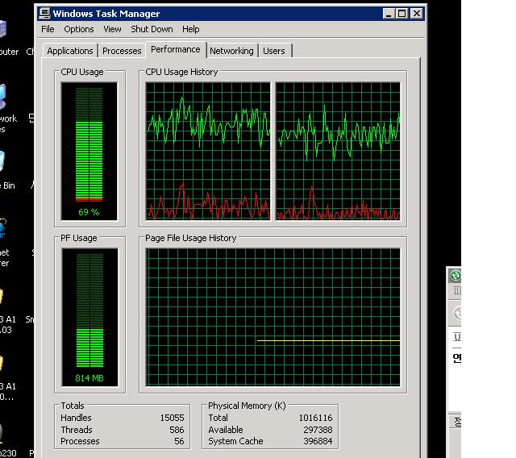Close the Windows Task Manager window

tap(417, 14)
